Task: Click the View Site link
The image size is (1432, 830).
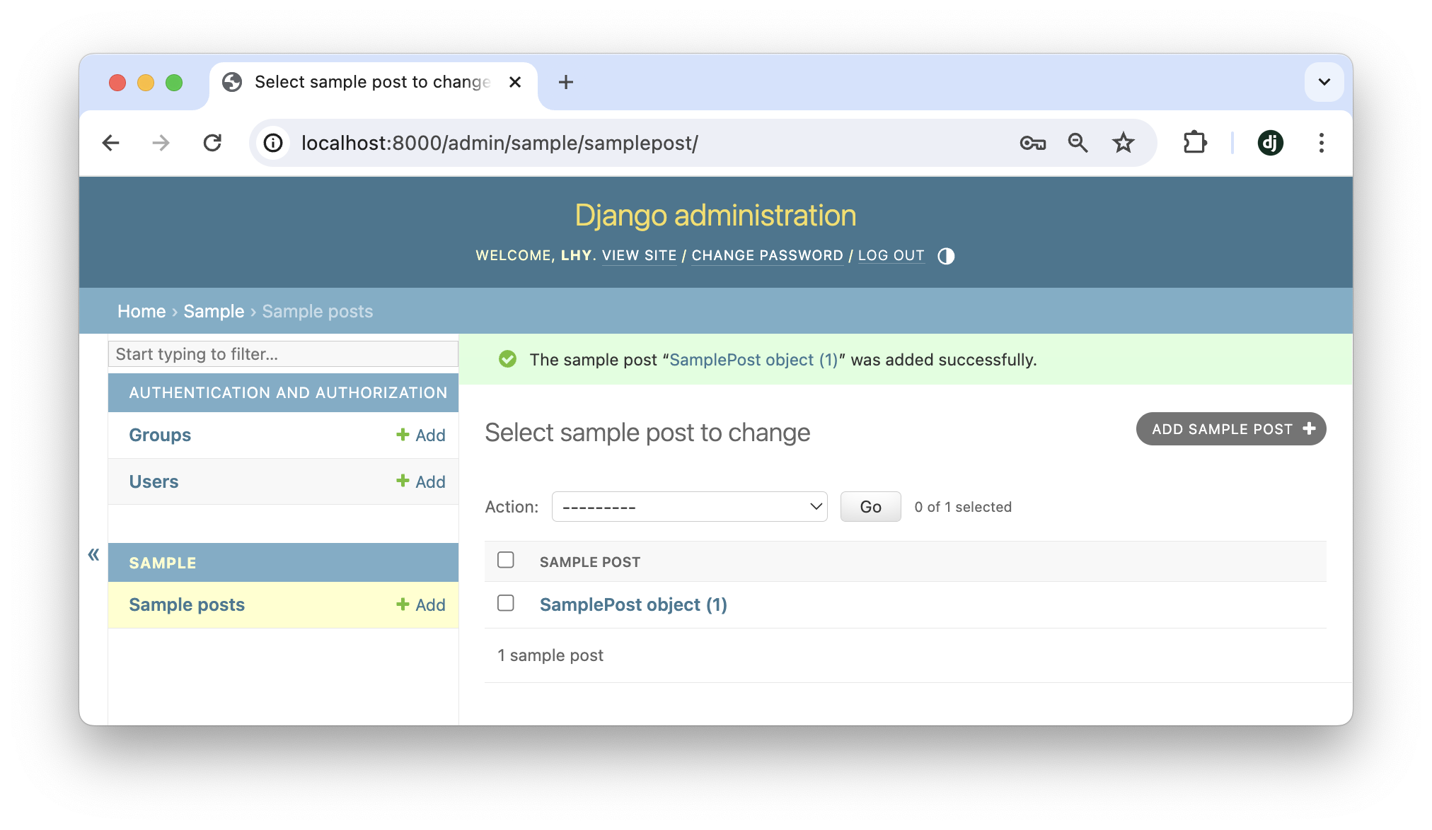Action: [639, 256]
